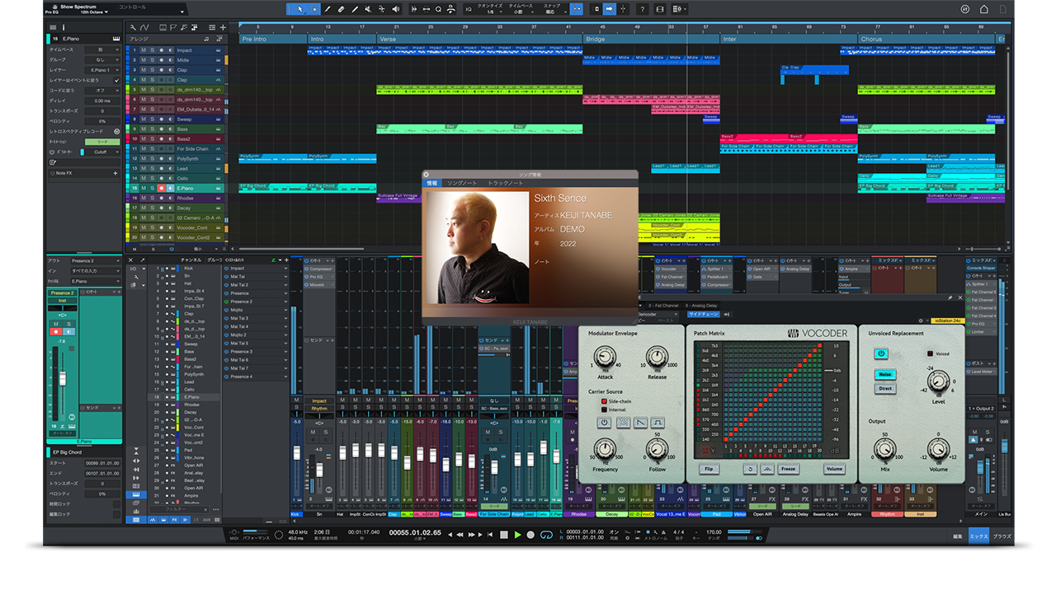Click the Vocoder Mix knob

pos(884,449)
